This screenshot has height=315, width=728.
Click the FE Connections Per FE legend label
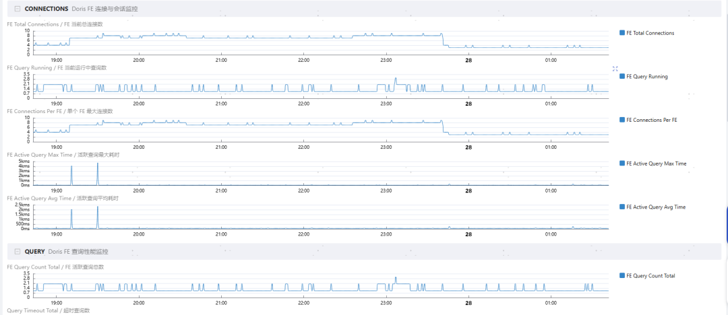[651, 120]
